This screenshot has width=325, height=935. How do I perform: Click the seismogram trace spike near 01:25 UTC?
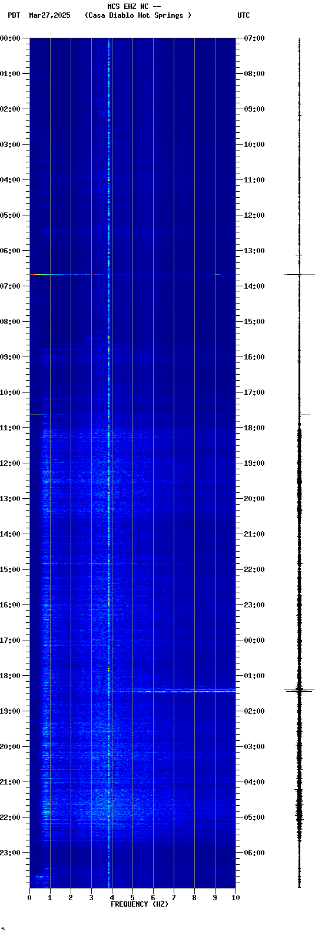click(x=299, y=689)
